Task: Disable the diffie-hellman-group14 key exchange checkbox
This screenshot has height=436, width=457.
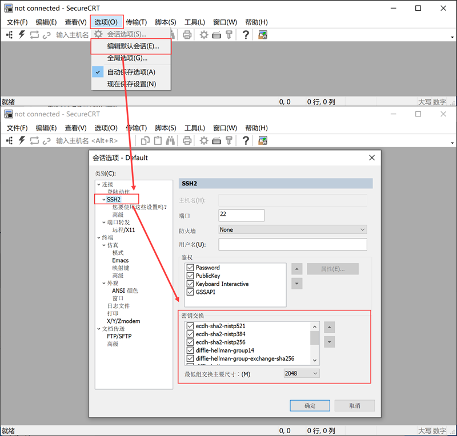Action: tap(190, 350)
